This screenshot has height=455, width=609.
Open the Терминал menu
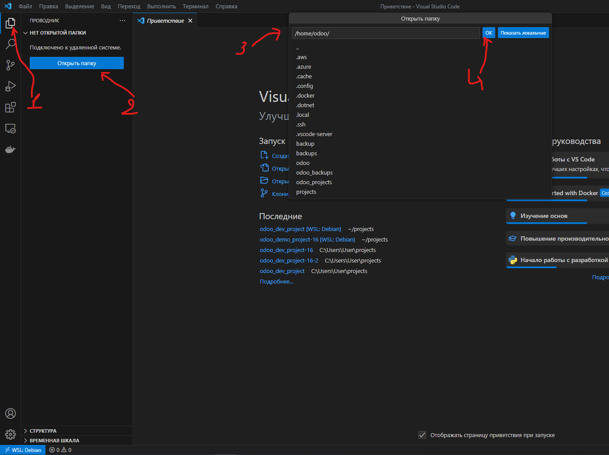(196, 7)
